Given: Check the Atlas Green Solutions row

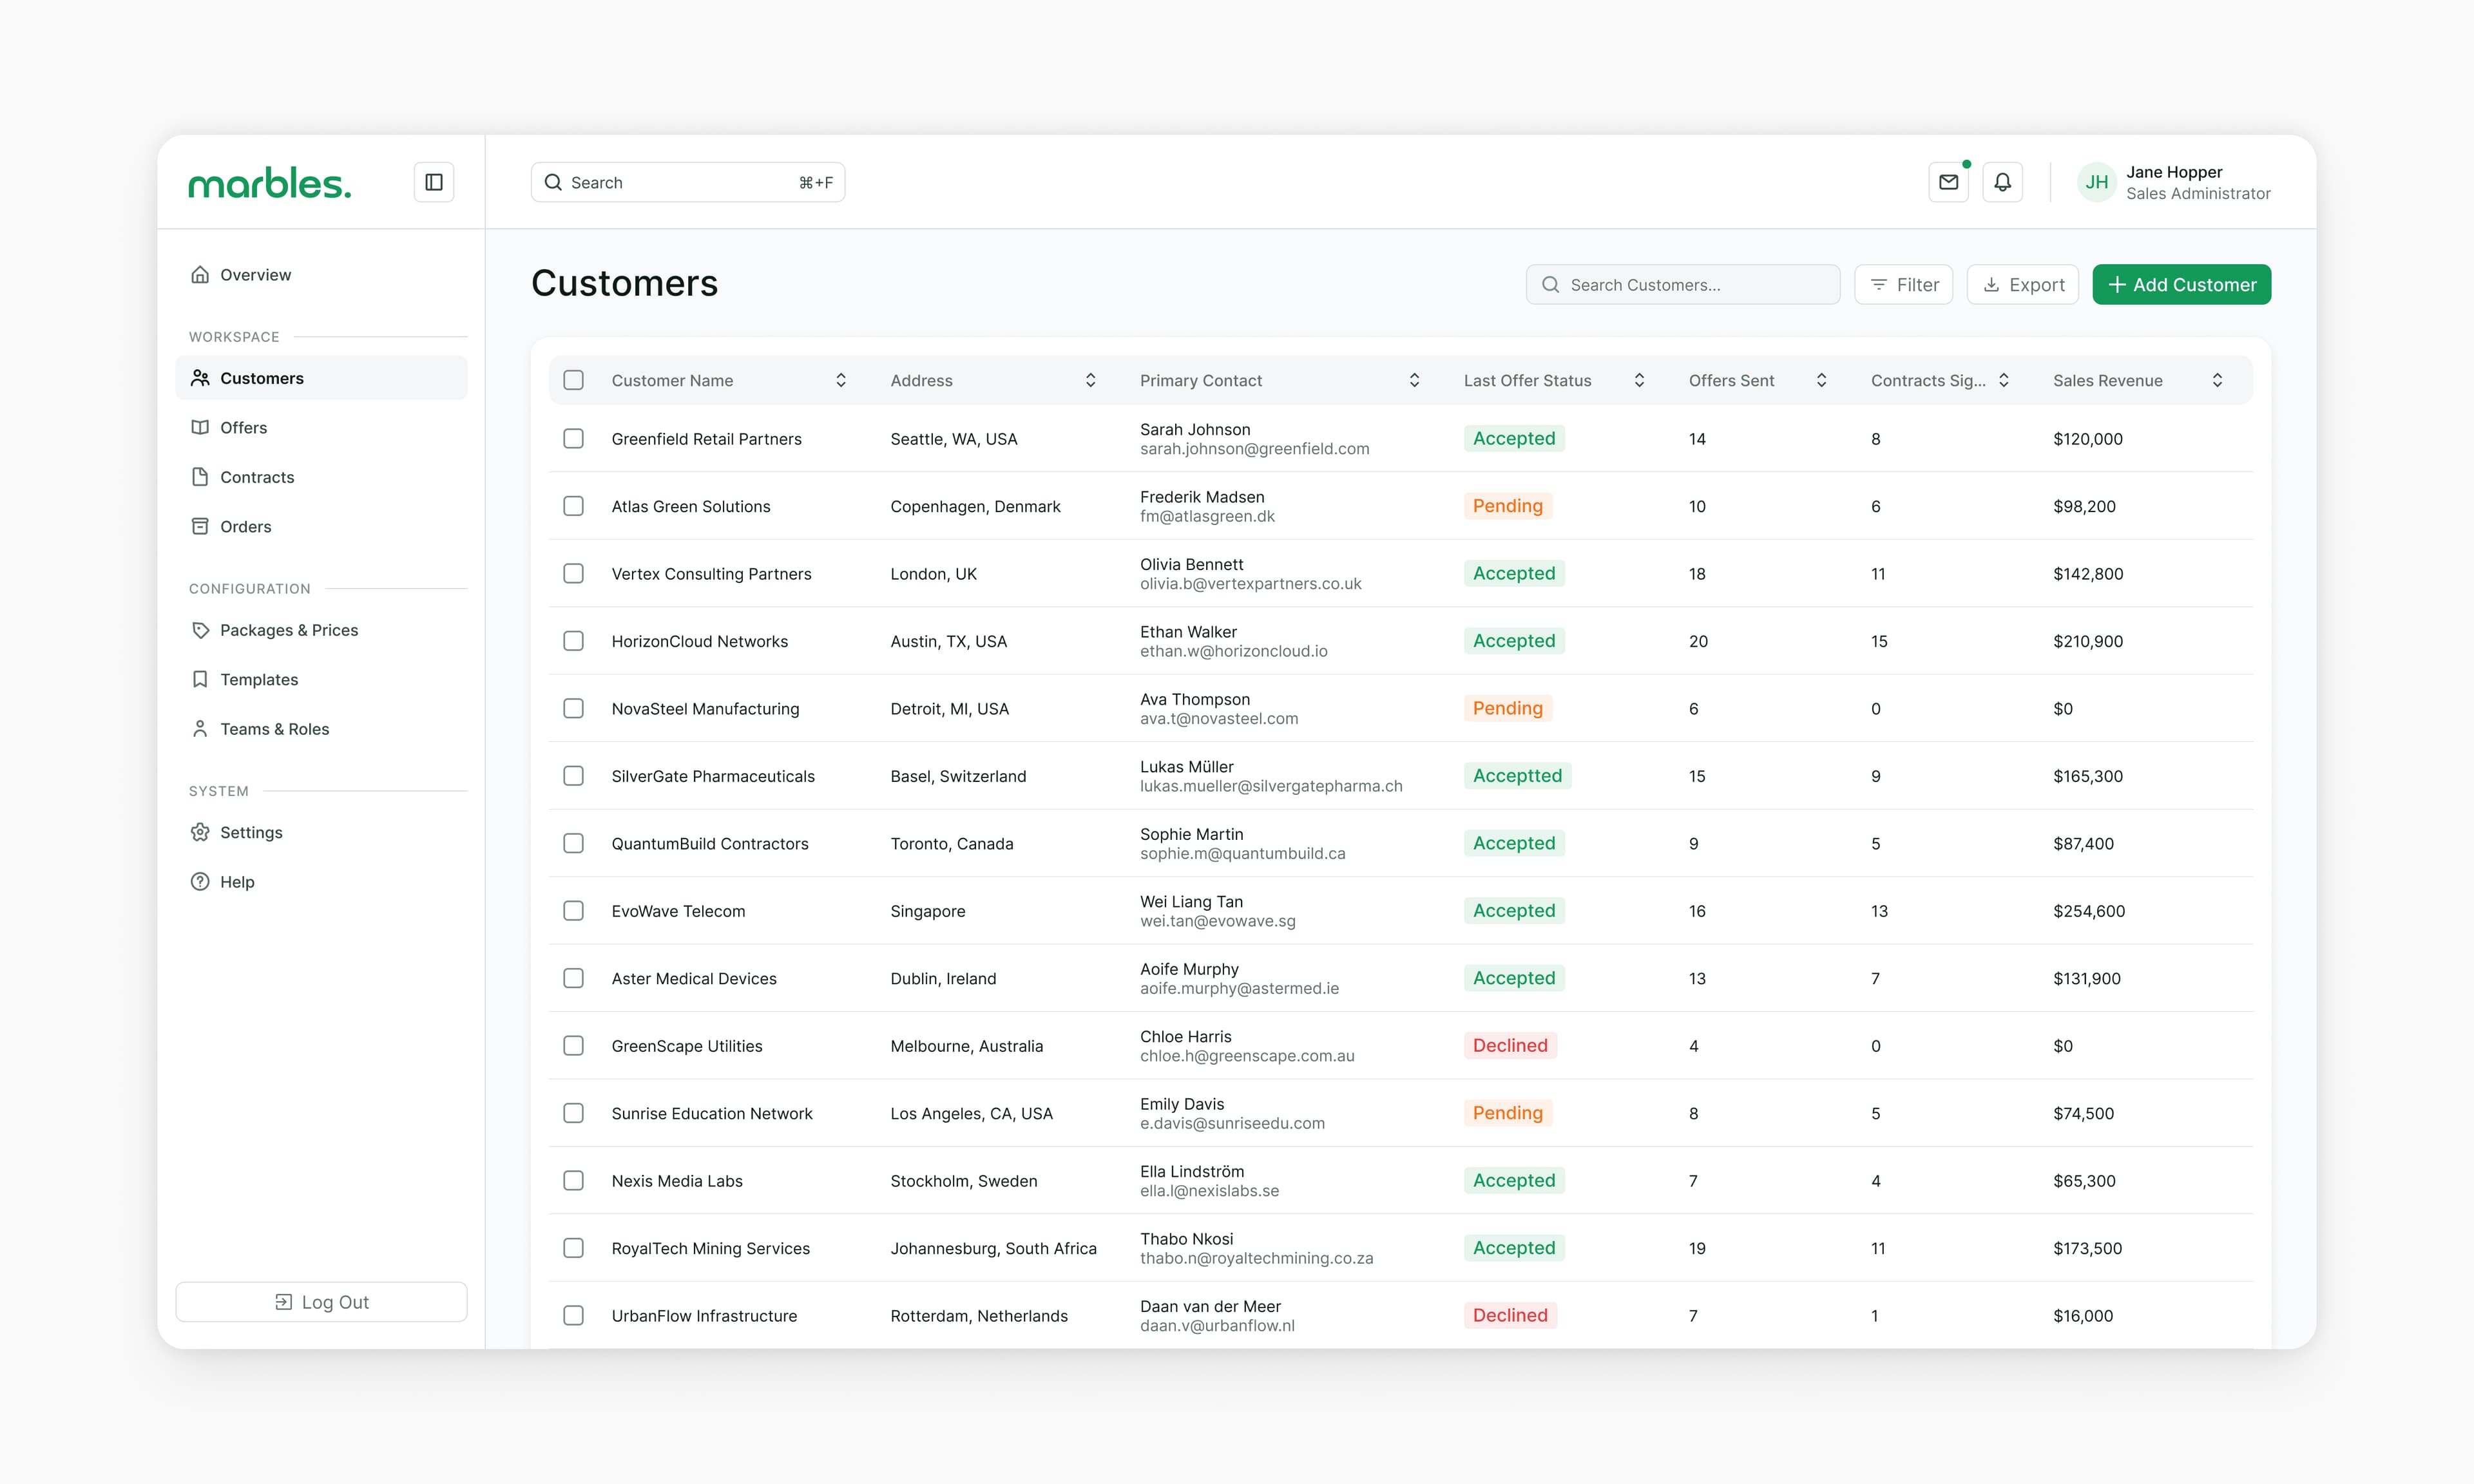Looking at the screenshot, I should tap(573, 506).
